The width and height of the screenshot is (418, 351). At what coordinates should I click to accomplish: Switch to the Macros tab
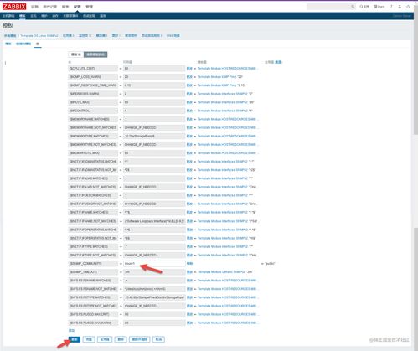38,44
